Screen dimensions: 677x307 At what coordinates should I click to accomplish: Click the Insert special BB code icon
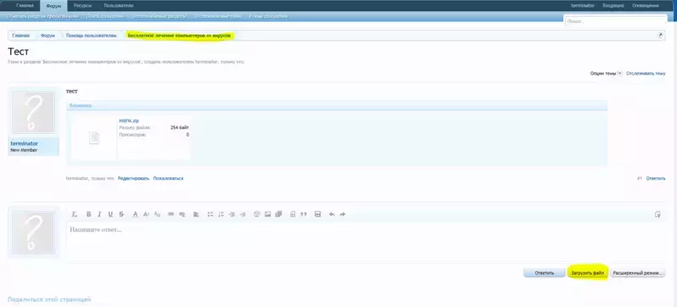tap(293, 215)
